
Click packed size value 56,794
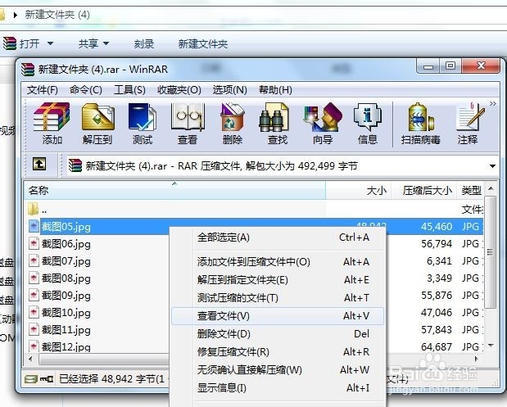click(437, 243)
